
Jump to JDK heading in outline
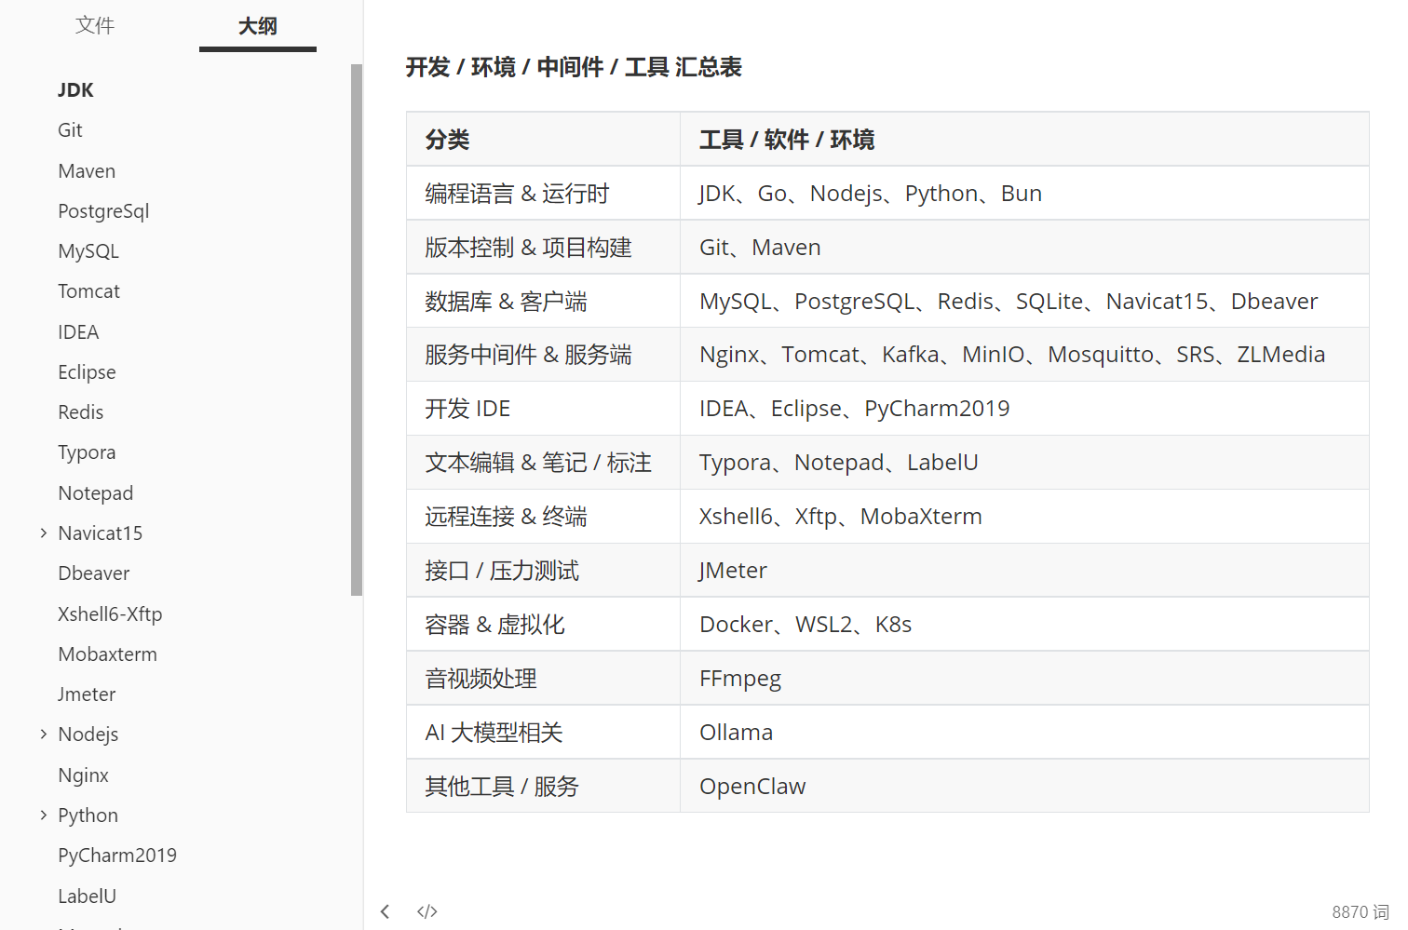(x=75, y=90)
